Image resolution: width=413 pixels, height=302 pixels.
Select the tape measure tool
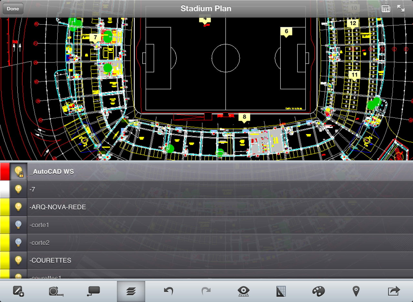coord(56,291)
